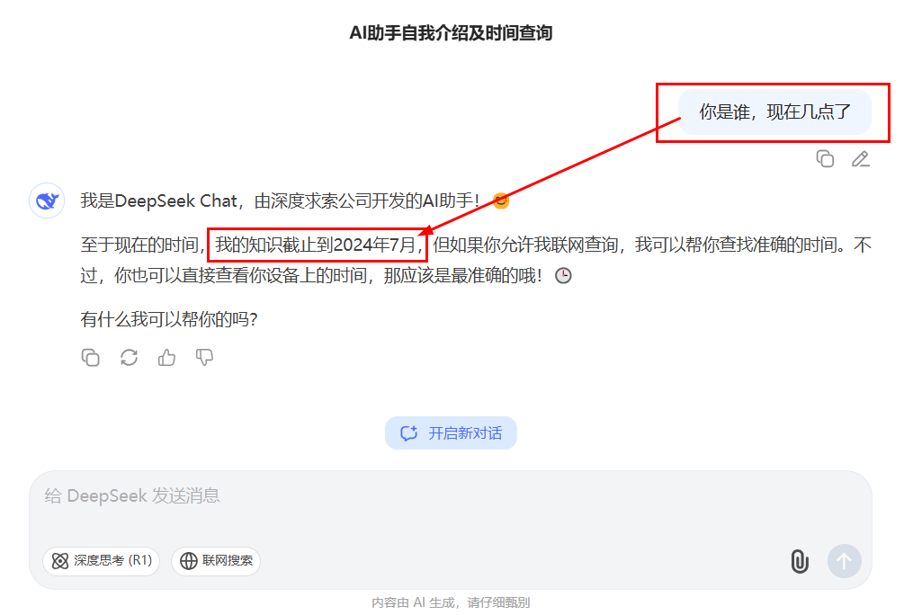Click the DeepSeek whale avatar
The width and height of the screenshot is (904, 615).
[x=47, y=201]
